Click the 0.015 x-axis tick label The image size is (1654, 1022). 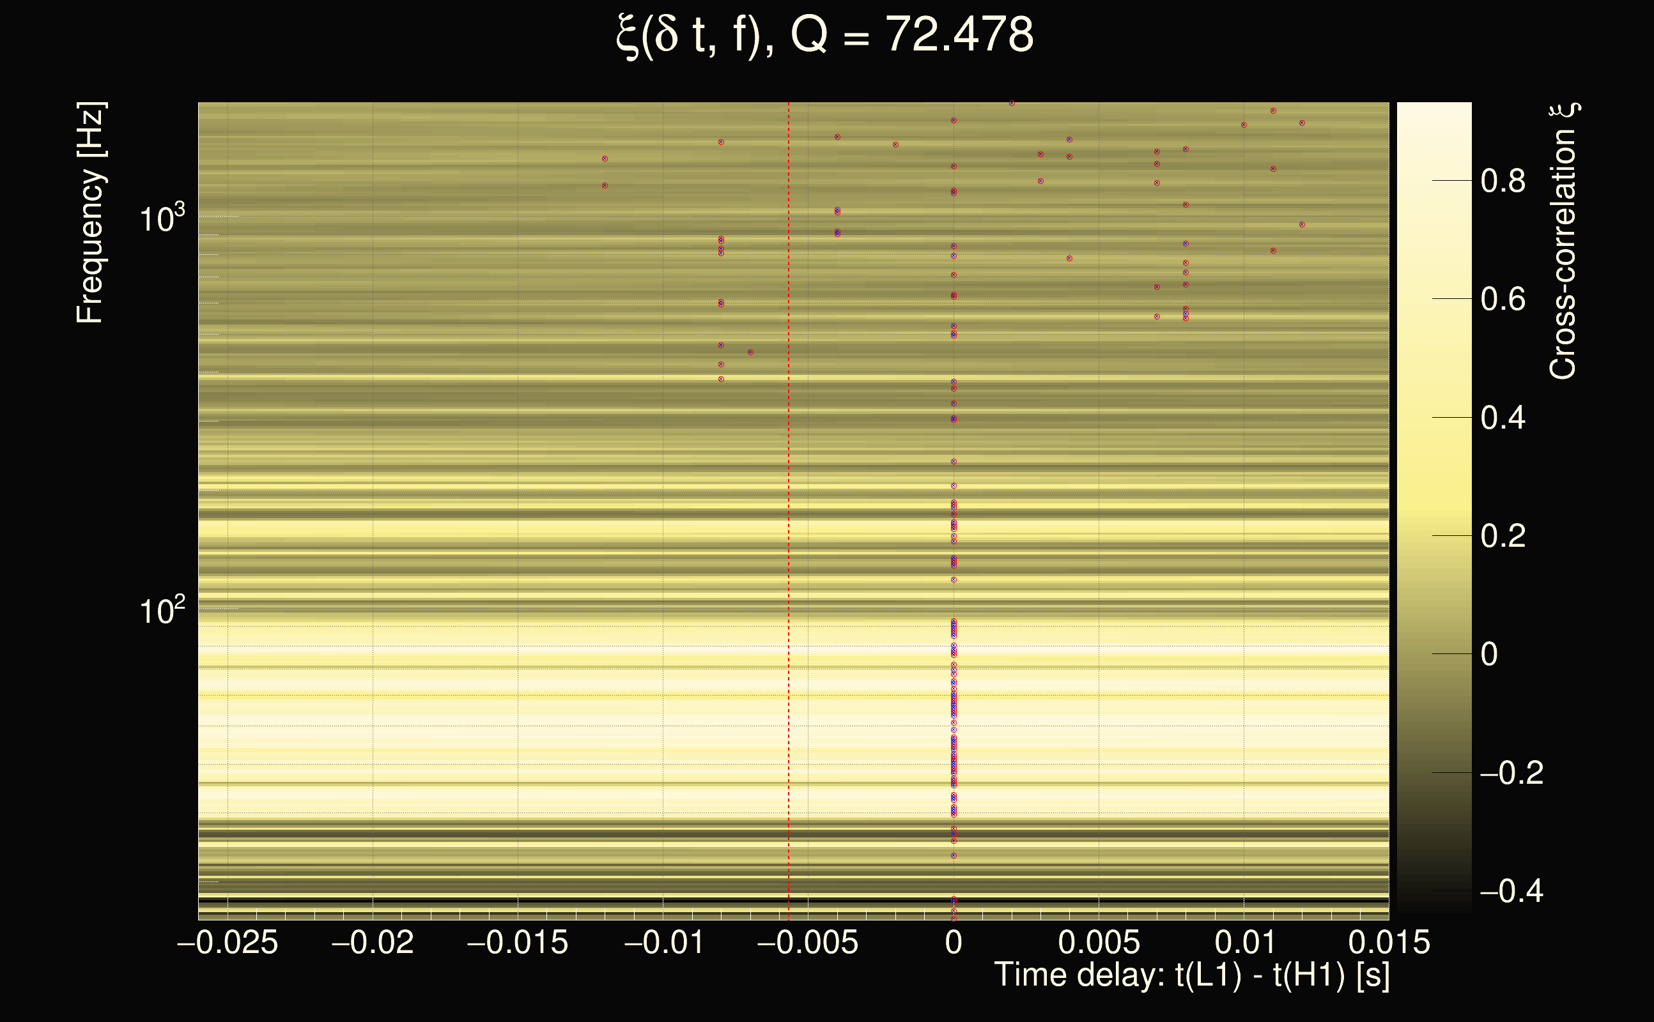click(x=1389, y=942)
